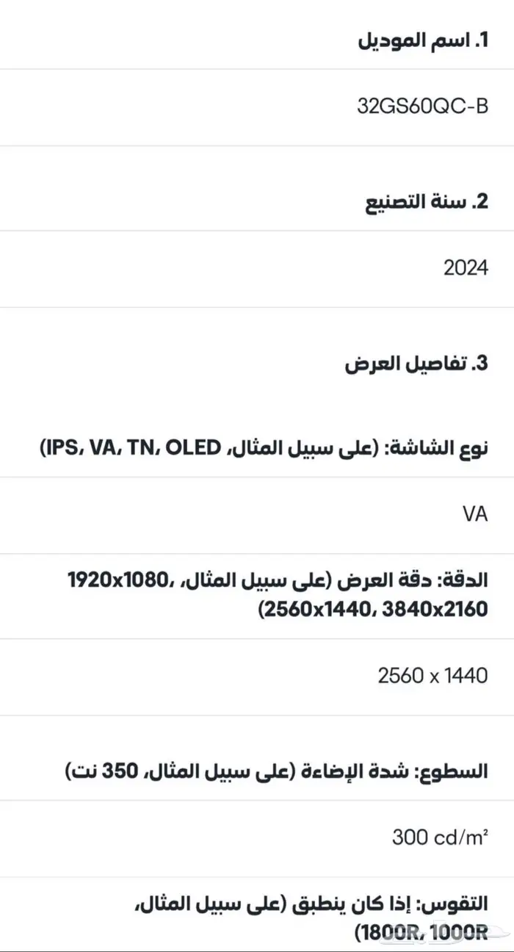
Task: Select the 2560 x 1440 resolution value
Action: [432, 676]
